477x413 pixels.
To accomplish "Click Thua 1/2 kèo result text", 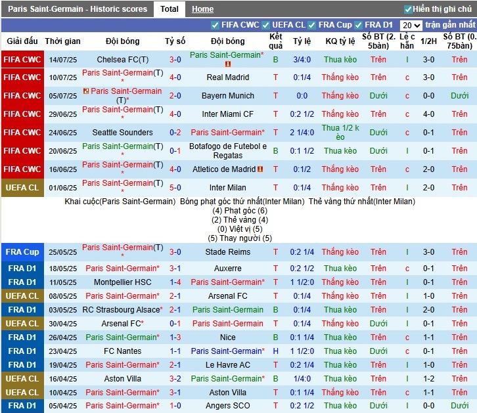I will point(340,133).
